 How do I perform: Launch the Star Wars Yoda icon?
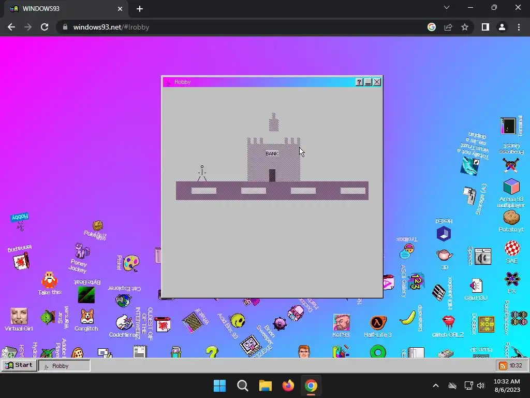pos(48,318)
